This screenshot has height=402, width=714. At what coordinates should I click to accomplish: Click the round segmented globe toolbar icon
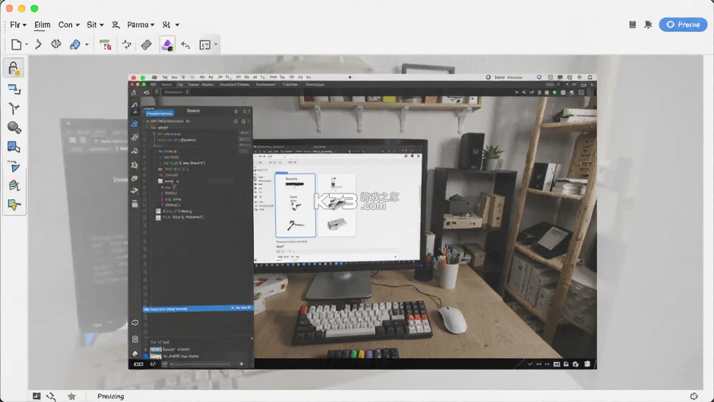56,44
